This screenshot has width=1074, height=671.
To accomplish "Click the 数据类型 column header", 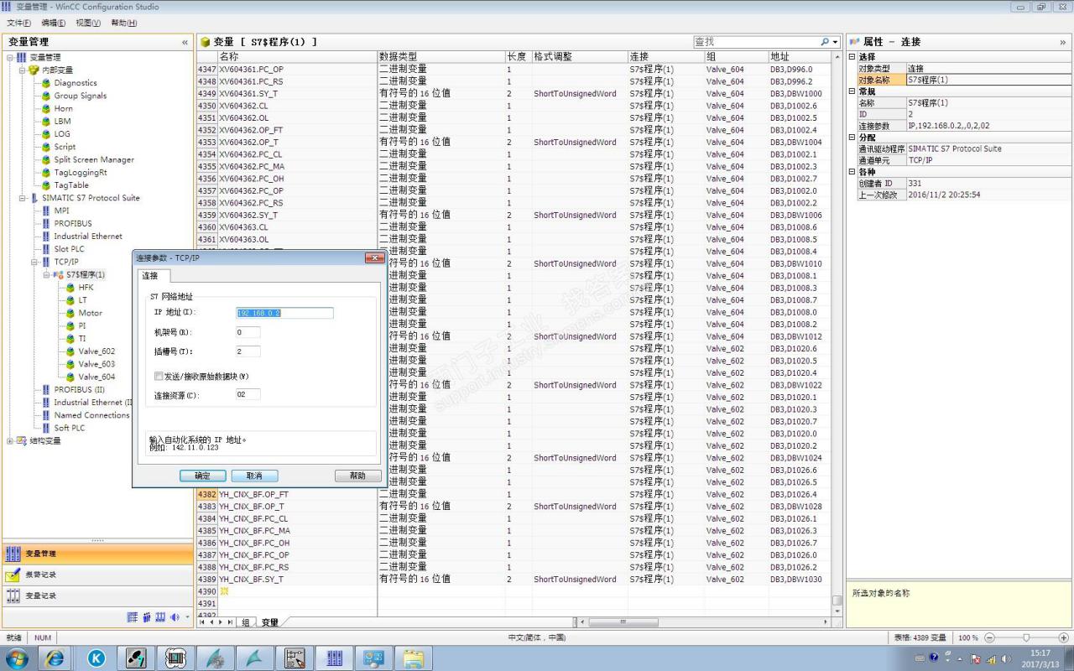I will point(441,56).
